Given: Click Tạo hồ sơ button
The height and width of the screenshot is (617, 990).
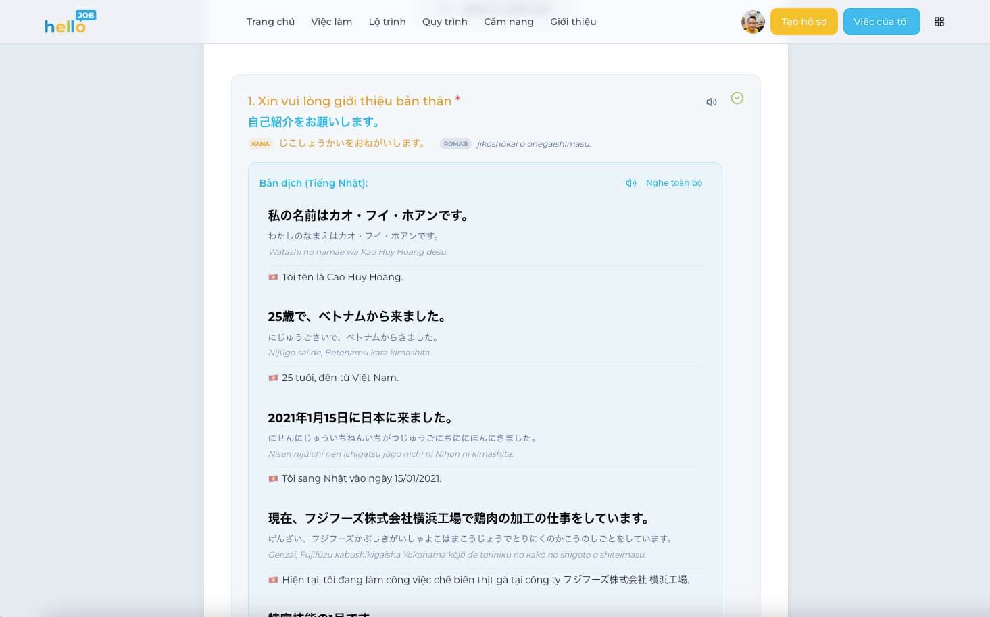Looking at the screenshot, I should 804,22.
